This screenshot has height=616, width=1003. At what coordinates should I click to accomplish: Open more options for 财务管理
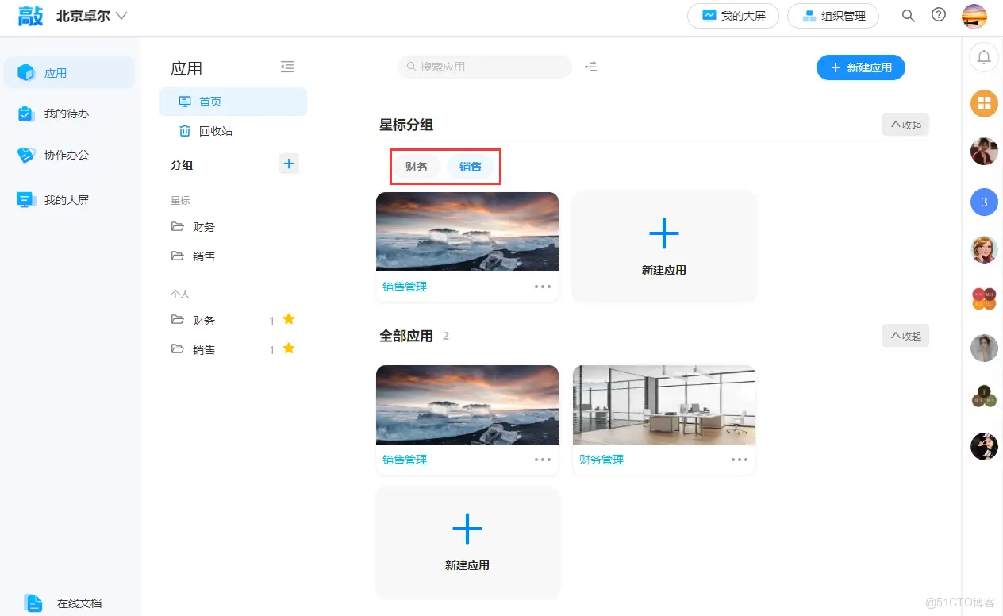click(x=740, y=460)
